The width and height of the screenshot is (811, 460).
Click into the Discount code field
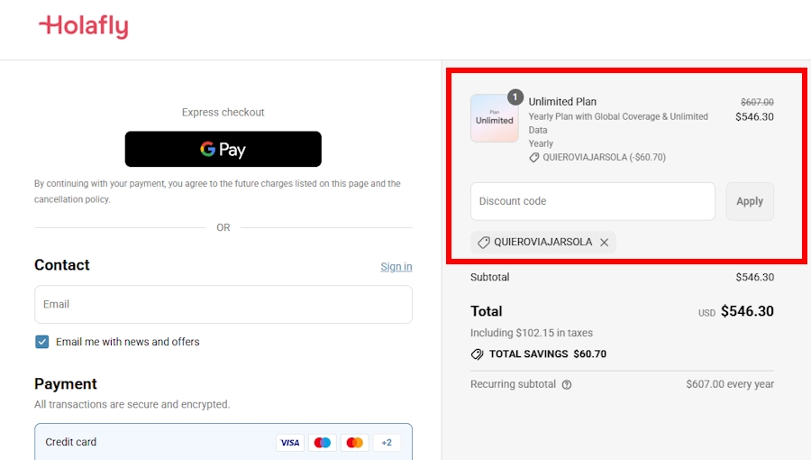pos(592,201)
